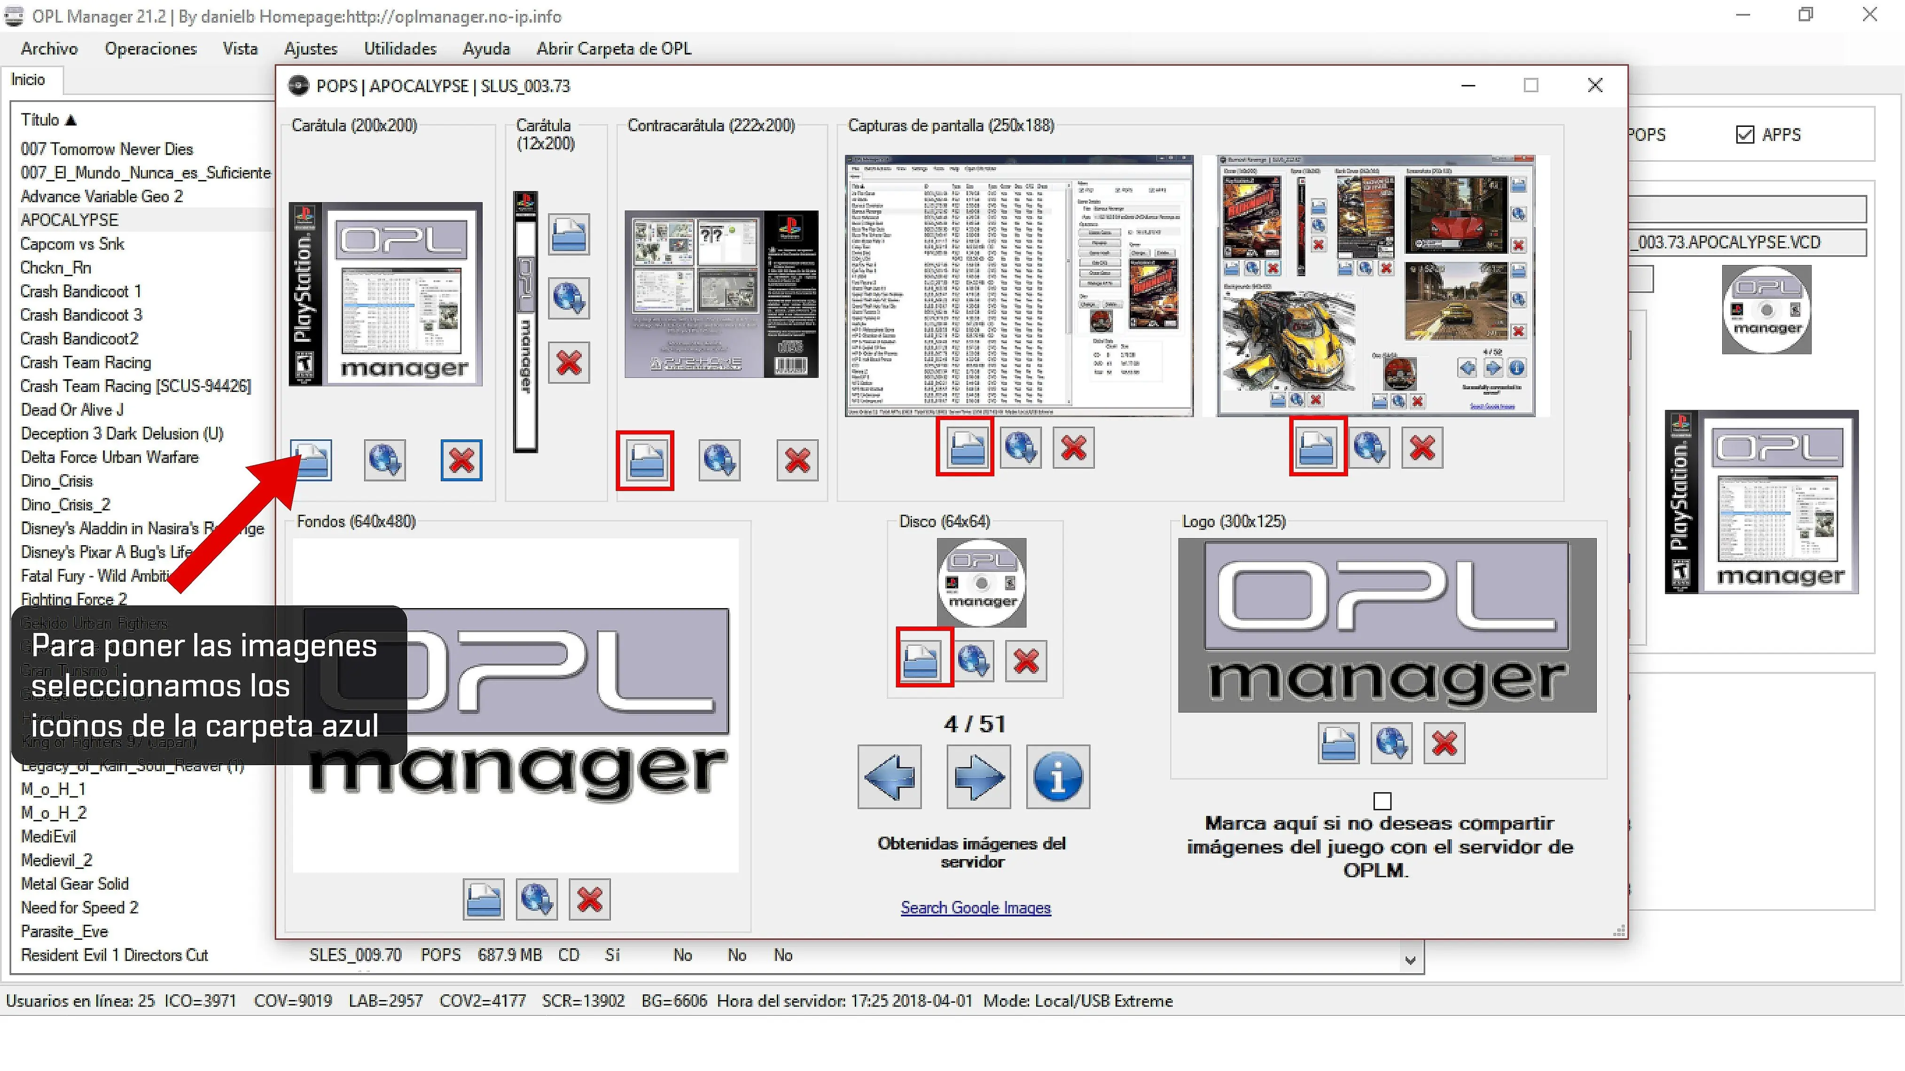Download Contracarátula back cover from server
Screen dimensions: 1905x1071
719,459
